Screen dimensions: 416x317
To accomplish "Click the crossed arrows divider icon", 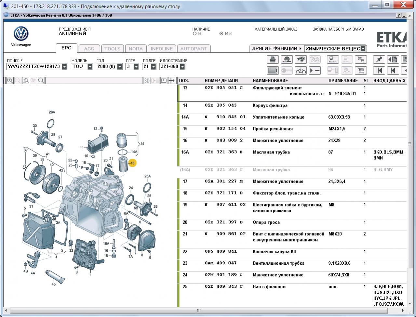I will coord(171,81).
